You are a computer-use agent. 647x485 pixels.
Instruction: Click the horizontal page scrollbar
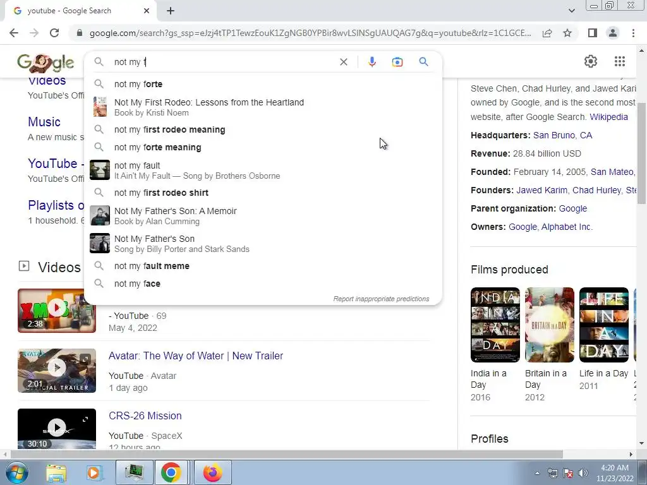pyautogui.click(x=287, y=454)
